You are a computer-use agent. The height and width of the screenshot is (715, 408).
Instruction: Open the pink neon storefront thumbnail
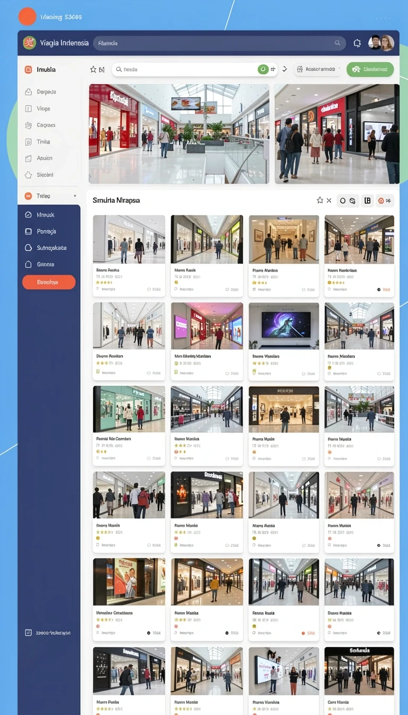[207, 326]
